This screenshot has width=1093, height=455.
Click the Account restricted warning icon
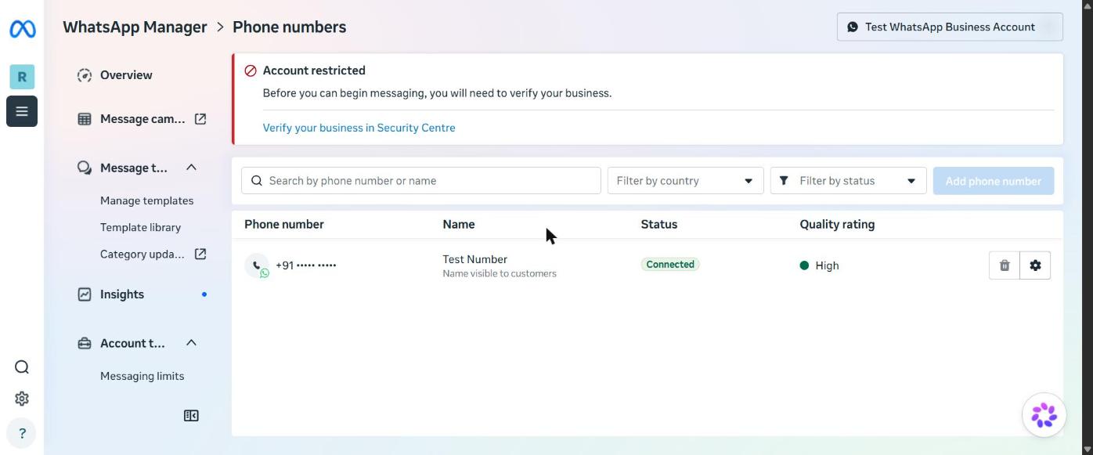click(x=251, y=70)
